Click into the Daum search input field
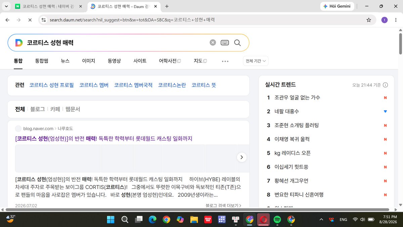Viewport: 403px width, 227px height. 116,43
